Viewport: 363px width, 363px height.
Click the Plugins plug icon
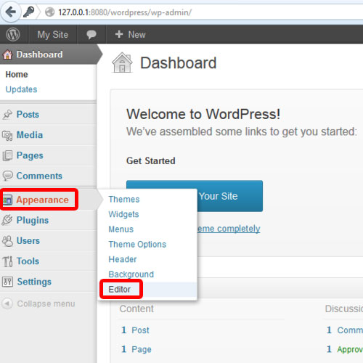click(7, 220)
